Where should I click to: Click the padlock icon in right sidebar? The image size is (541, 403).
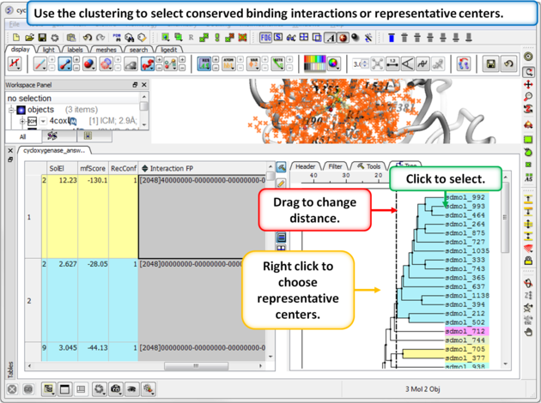point(528,261)
